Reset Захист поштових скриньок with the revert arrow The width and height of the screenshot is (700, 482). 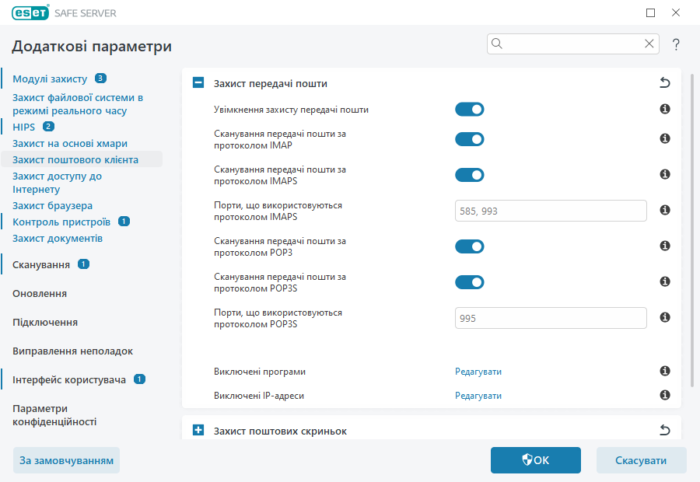(x=665, y=428)
